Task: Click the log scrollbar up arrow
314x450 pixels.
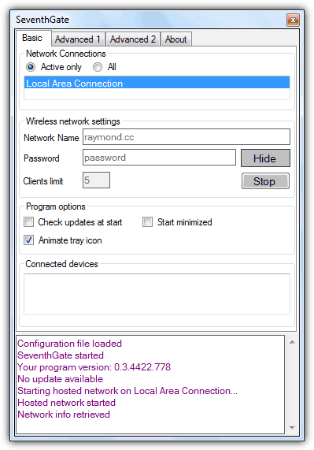Action: pos(292,342)
